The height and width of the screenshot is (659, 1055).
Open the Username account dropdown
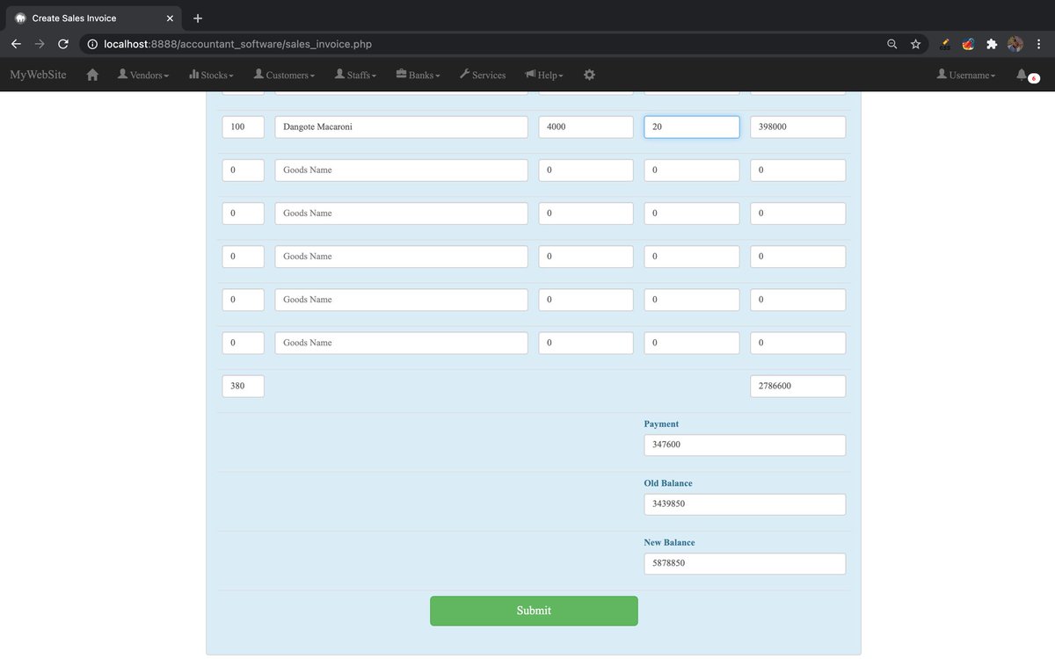point(965,75)
